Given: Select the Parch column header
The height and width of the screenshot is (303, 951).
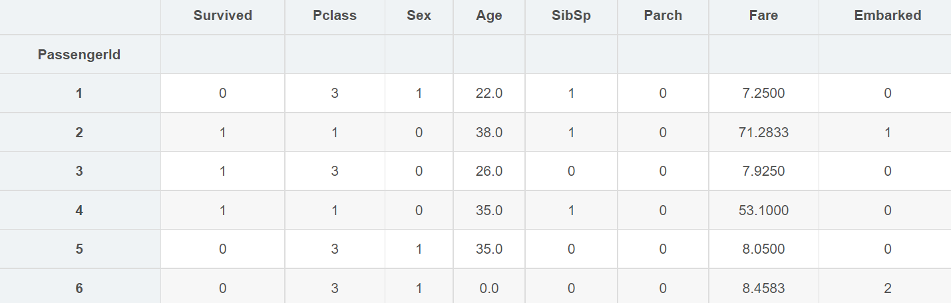Looking at the screenshot, I should click(663, 16).
